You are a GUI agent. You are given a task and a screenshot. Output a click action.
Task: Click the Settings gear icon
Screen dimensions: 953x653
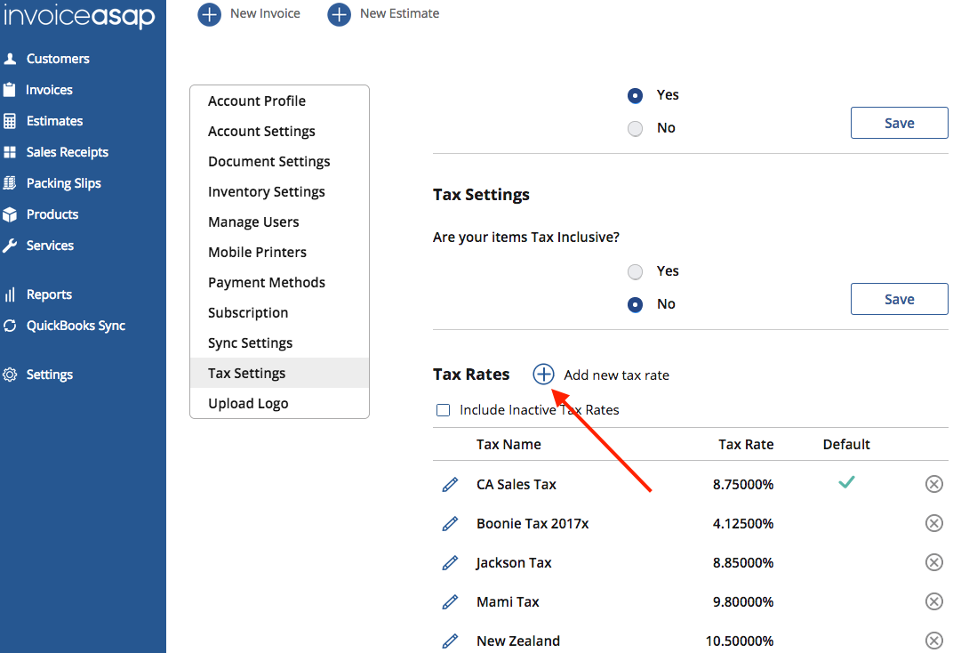tap(10, 375)
